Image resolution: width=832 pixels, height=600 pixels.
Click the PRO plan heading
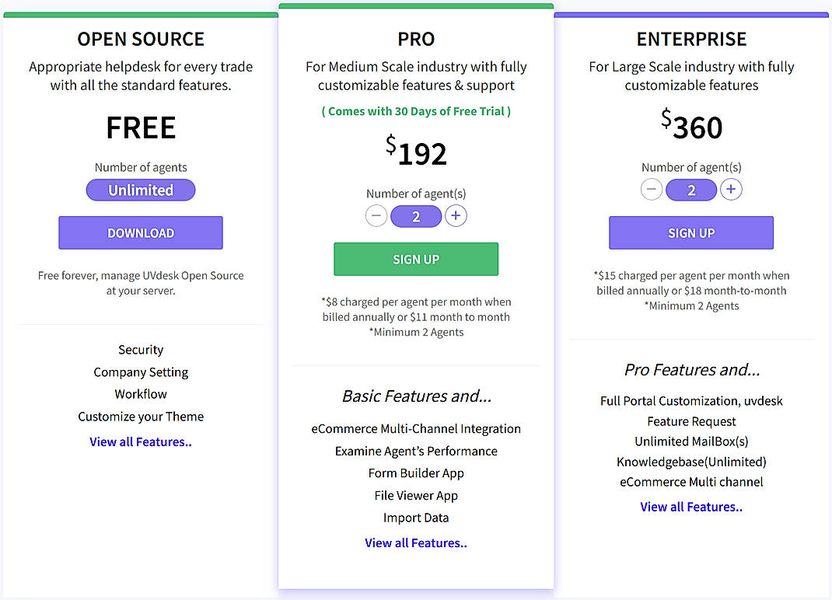[x=416, y=38]
